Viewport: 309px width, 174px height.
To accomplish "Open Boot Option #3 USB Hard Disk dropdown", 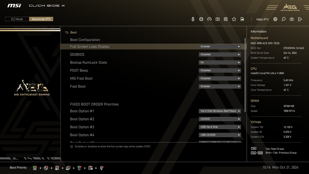I will pyautogui.click(x=220, y=127).
